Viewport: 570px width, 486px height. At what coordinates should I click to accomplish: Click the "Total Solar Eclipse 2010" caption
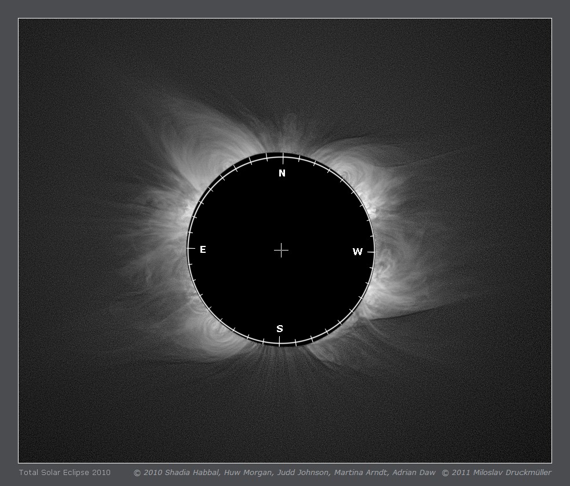[x=64, y=473]
